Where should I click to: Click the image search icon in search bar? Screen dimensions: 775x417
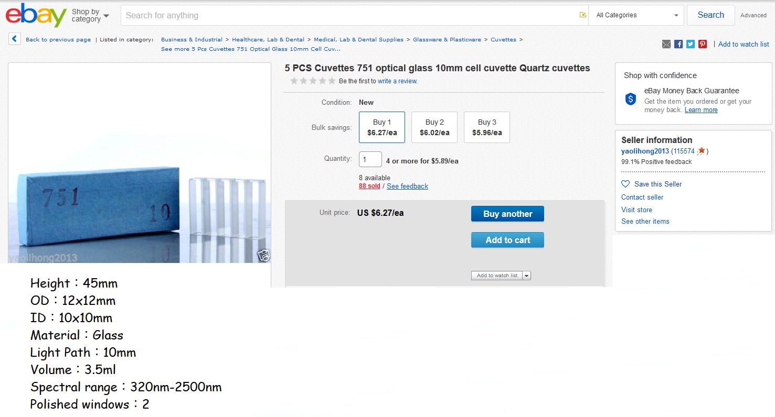(582, 15)
